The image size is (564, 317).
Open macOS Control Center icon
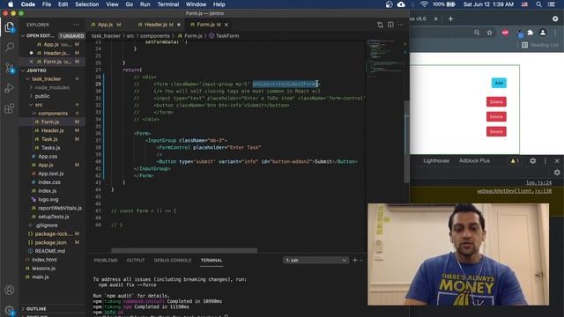pos(552,4)
